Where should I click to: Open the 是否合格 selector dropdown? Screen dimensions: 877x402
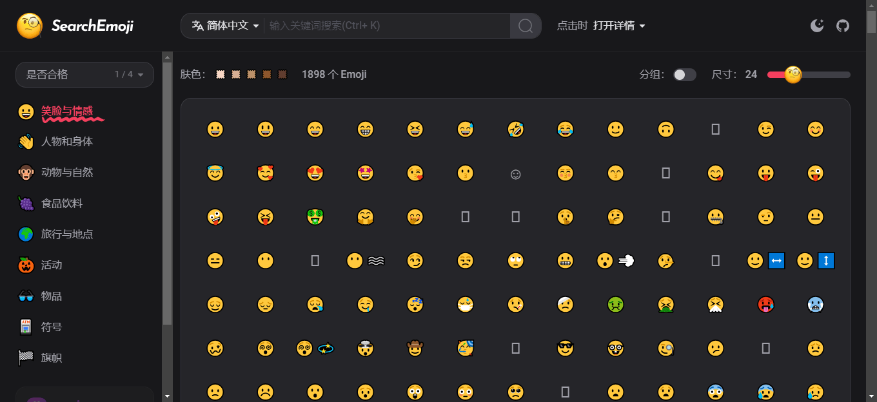pyautogui.click(x=84, y=75)
